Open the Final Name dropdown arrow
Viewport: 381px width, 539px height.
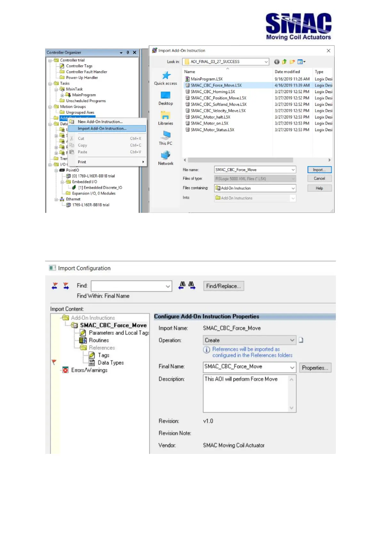coord(292,367)
